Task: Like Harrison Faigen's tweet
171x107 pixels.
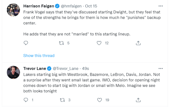Action: click(x=99, y=43)
